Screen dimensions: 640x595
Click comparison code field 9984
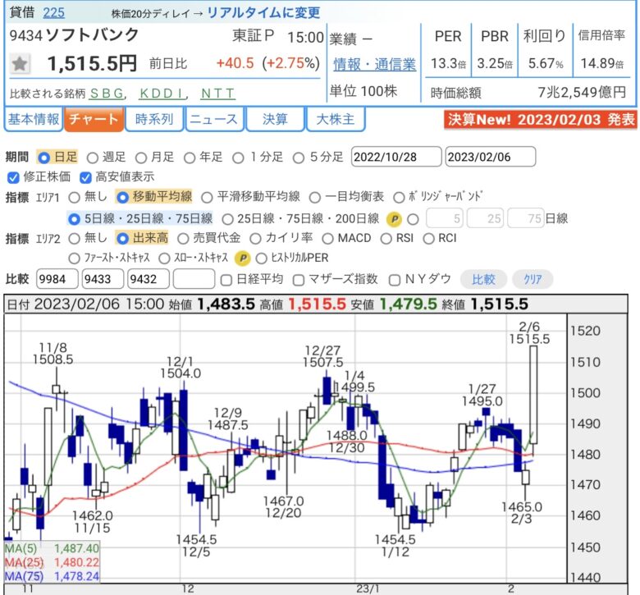pyautogui.click(x=57, y=279)
